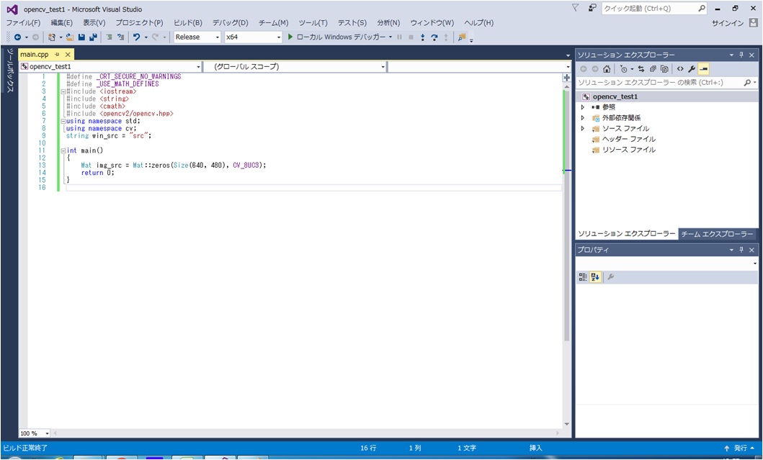Click the notification flag icon in title bar

click(575, 8)
